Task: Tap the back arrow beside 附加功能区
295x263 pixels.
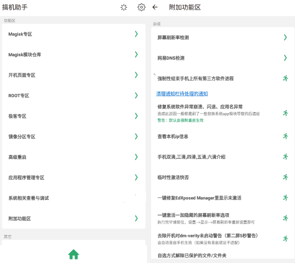Action: click(155, 7)
